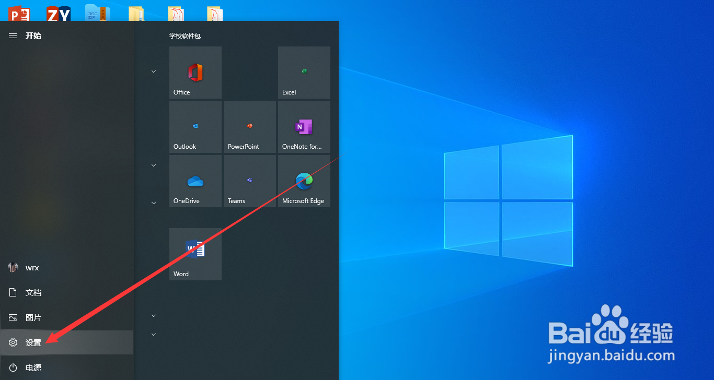Launch the Excel tile

pyautogui.click(x=304, y=73)
